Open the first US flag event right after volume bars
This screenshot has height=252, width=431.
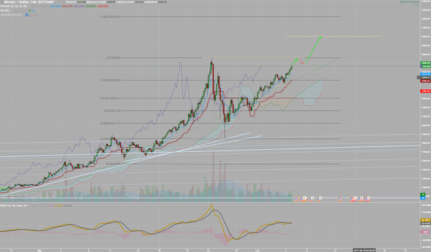coord(296,200)
